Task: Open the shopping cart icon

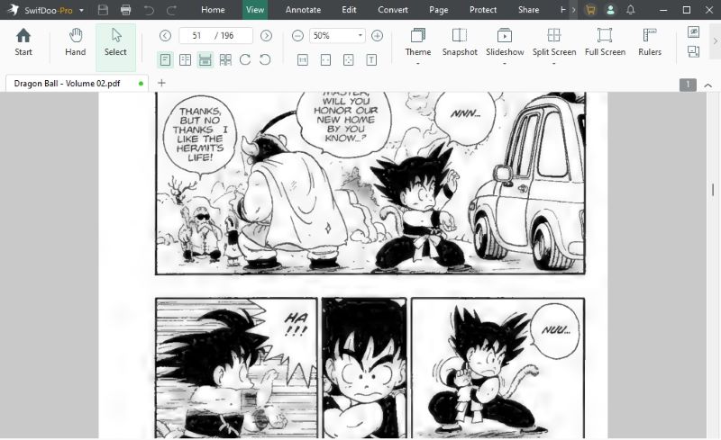Action: [x=590, y=10]
